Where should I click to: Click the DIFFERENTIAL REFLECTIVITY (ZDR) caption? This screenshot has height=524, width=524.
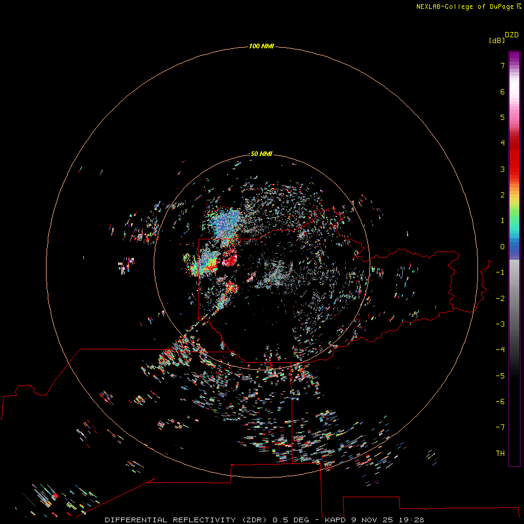(x=186, y=520)
